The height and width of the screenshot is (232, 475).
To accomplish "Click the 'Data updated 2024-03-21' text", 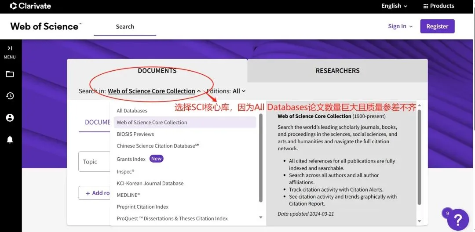I will click(x=306, y=214).
